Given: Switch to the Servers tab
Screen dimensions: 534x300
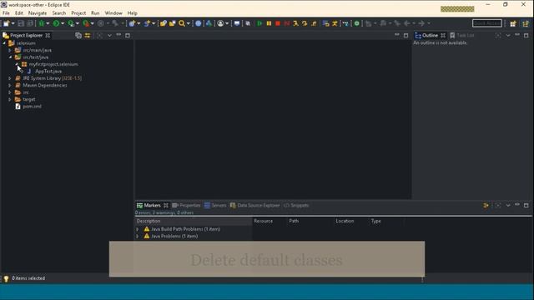Looking at the screenshot, I should pyautogui.click(x=215, y=206).
